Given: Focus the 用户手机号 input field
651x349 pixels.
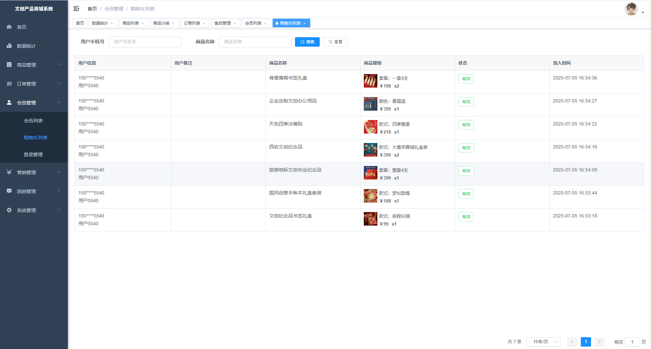Looking at the screenshot, I should tap(145, 42).
